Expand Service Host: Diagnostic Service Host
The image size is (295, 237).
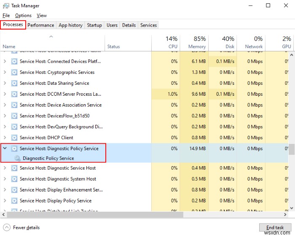click(5, 168)
